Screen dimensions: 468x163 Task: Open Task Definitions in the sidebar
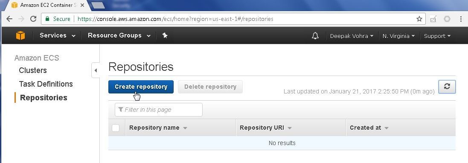46,84
